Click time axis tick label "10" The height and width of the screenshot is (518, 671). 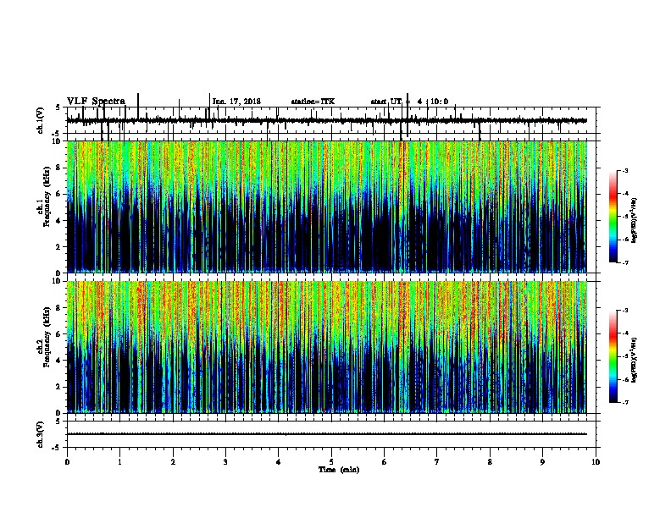click(x=596, y=462)
